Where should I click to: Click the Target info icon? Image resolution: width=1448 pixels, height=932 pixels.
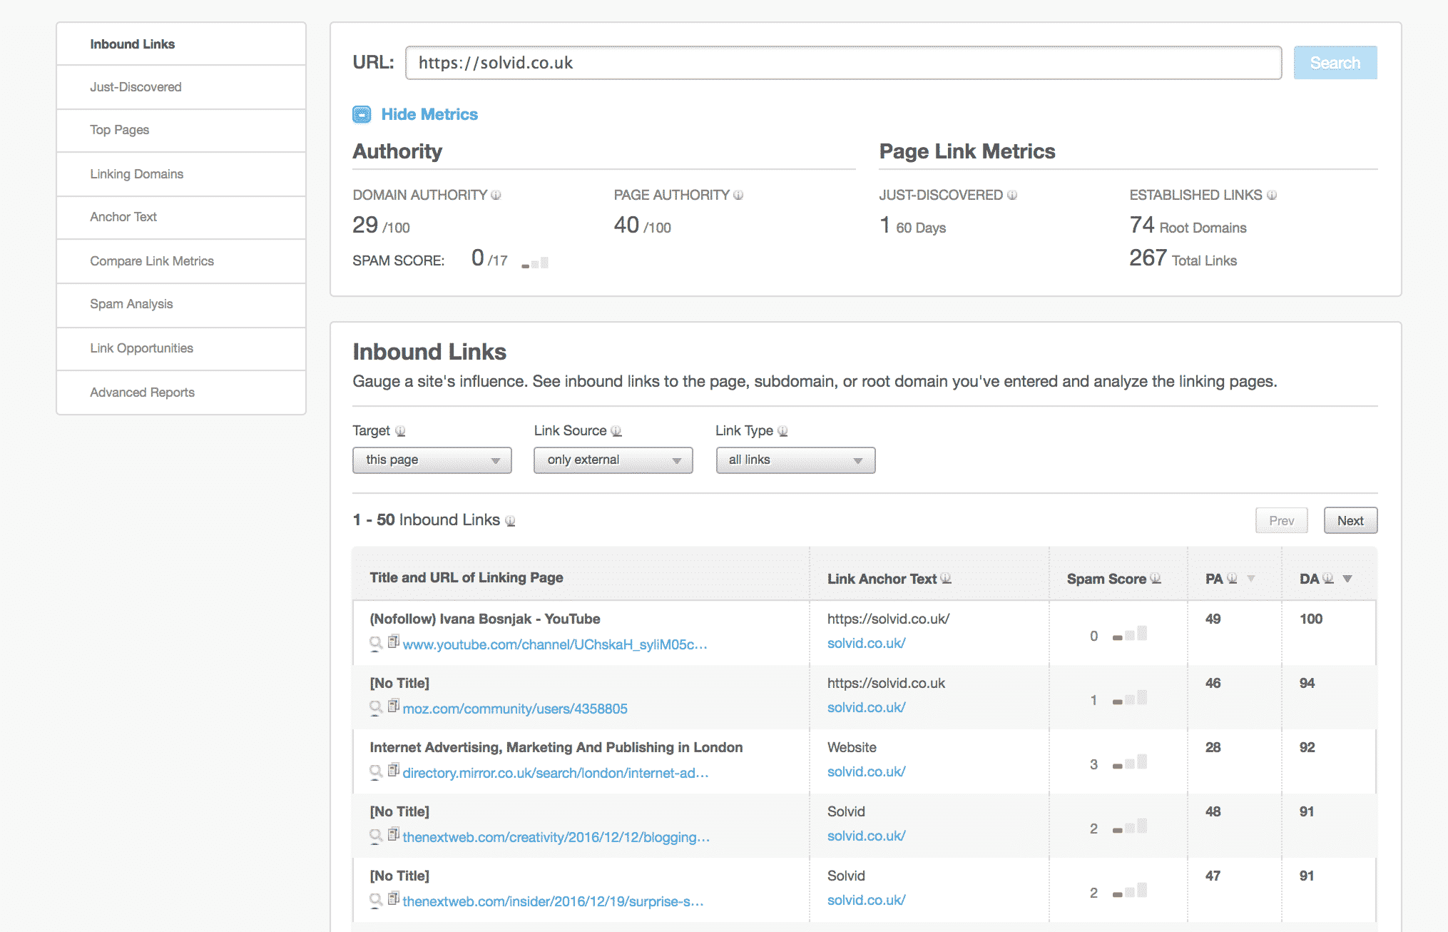(x=400, y=431)
